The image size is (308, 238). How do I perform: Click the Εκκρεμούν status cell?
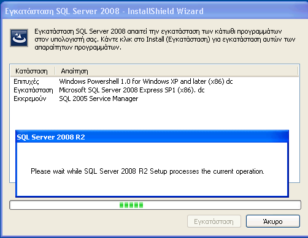coord(30,99)
